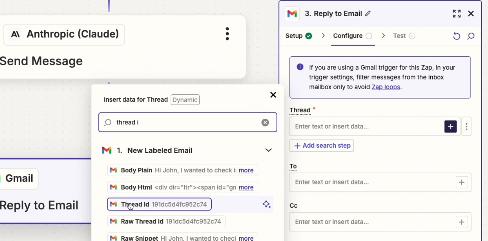This screenshot has height=241, width=488.
Task: Open the Test tab
Action: click(404, 36)
